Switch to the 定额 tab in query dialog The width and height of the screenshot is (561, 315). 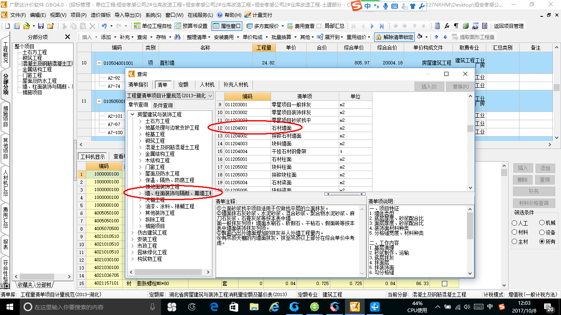183,84
